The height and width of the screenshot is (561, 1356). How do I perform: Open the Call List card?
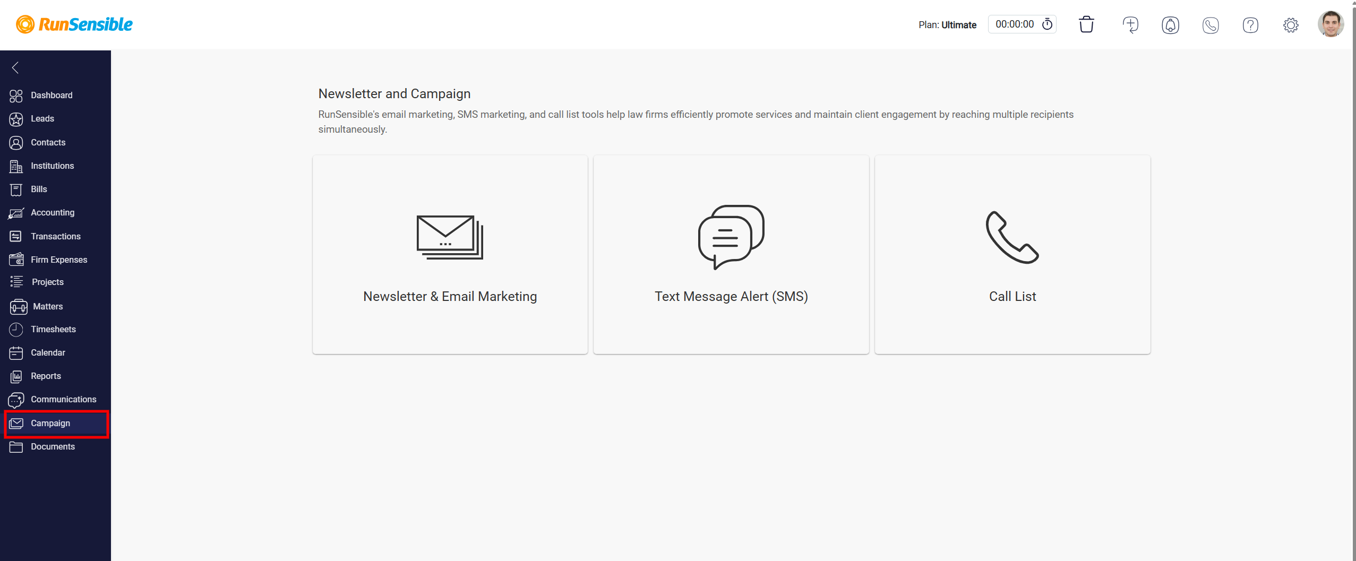(1012, 255)
